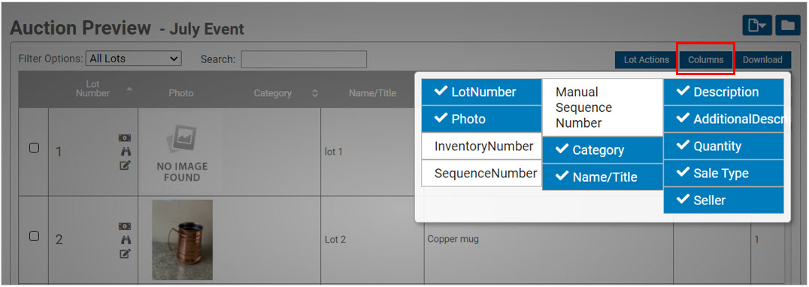Image resolution: width=809 pixels, height=287 pixels.
Task: Enable the SequenceNumber column
Action: pyautogui.click(x=481, y=173)
